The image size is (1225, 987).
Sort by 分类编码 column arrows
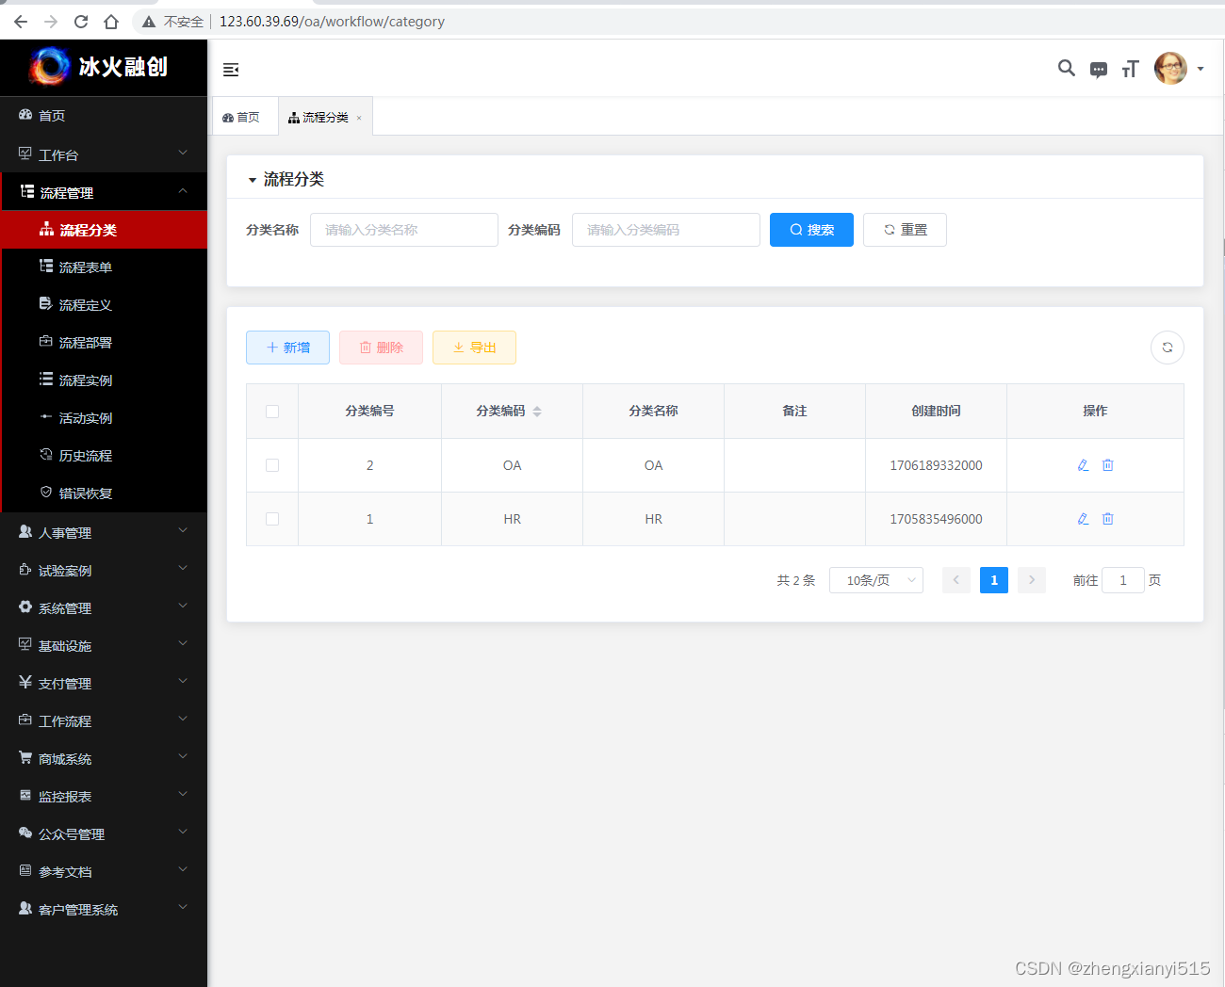(x=537, y=412)
